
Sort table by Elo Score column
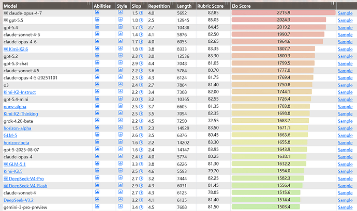pos(284,6)
